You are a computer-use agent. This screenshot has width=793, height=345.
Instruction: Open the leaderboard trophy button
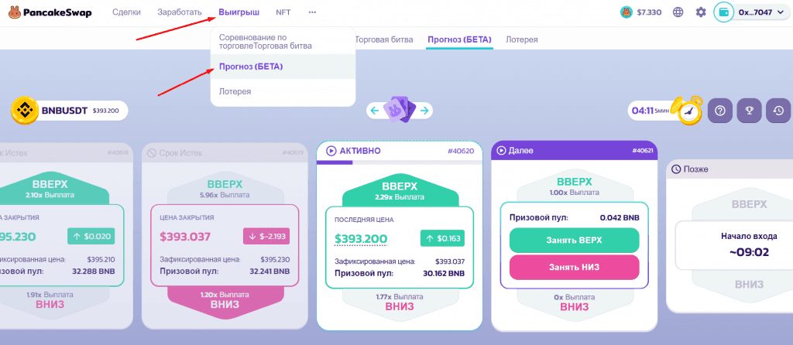750,111
